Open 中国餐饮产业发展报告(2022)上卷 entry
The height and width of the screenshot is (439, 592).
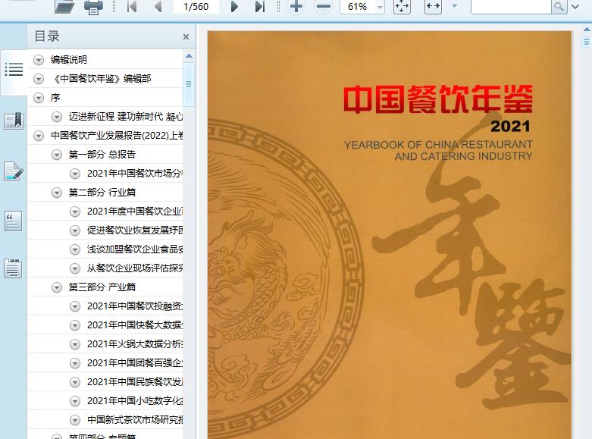(117, 136)
